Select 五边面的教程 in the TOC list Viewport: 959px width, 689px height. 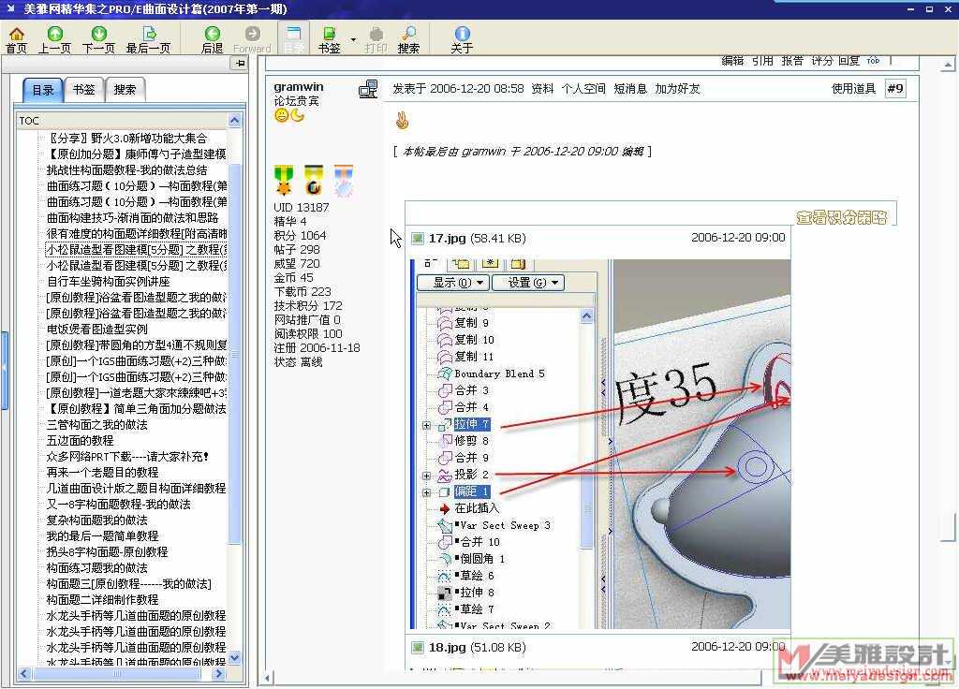click(x=80, y=441)
